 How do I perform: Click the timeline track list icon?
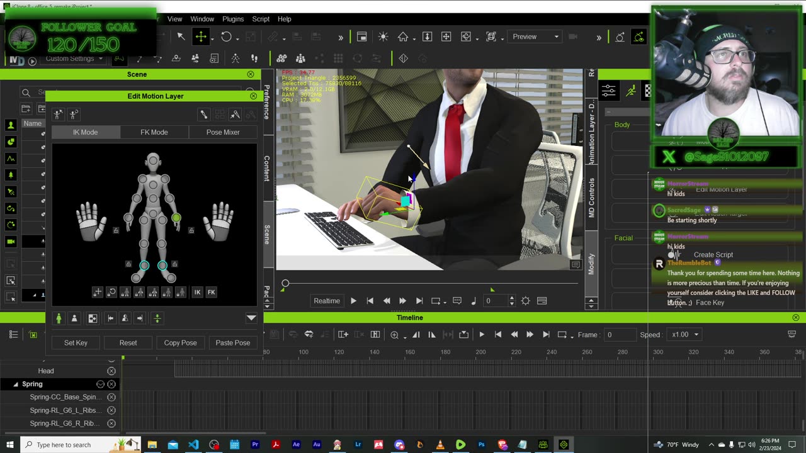[x=13, y=335]
